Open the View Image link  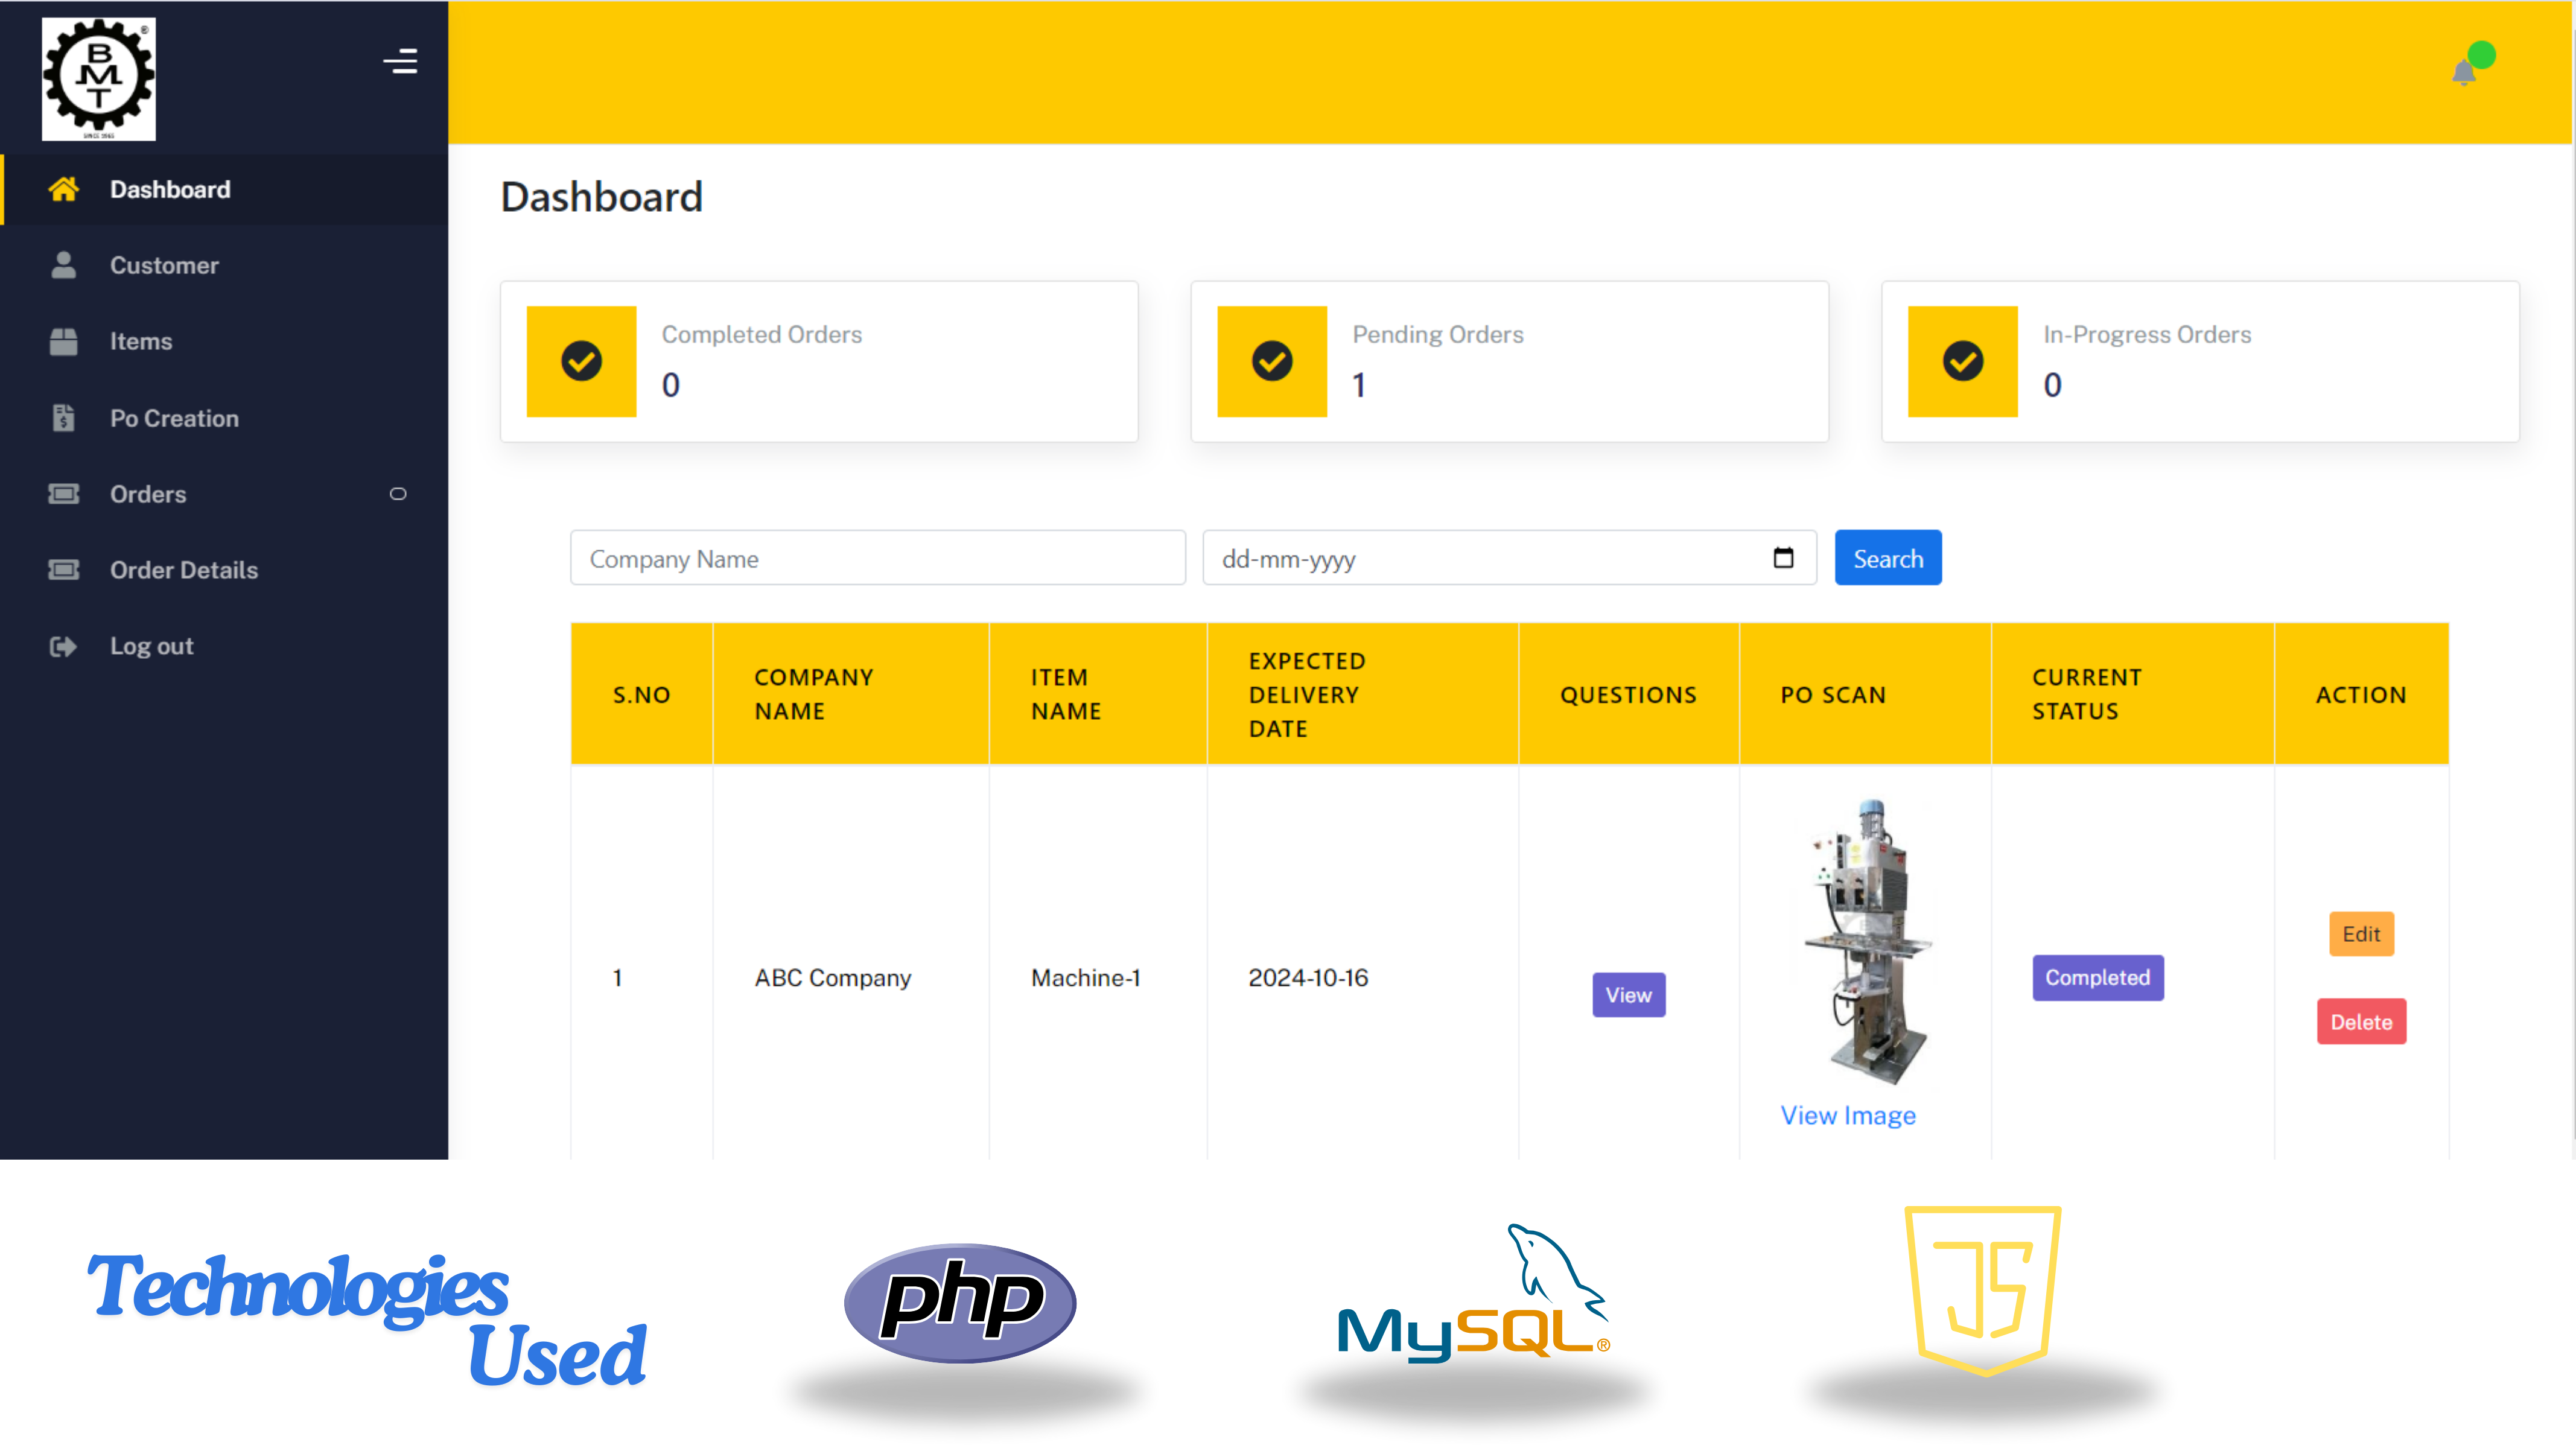(1848, 1115)
